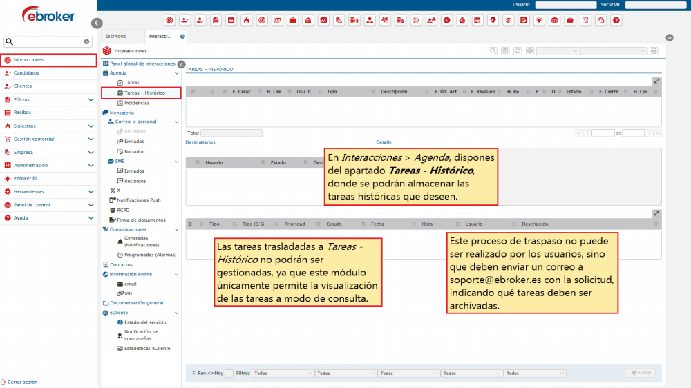Click the search magnifier icon in Interacciones header
Image resolution: width=691 pixels, height=388 pixels.
493,51
